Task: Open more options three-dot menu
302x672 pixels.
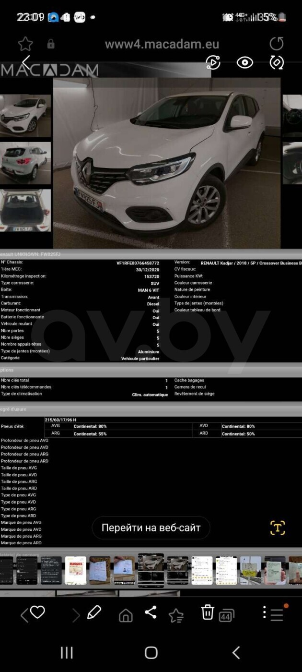Action: click(264, 612)
